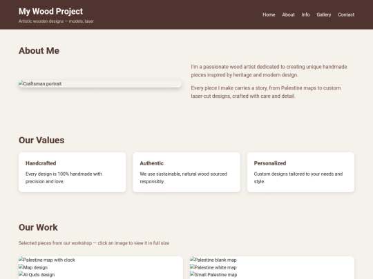The width and height of the screenshot is (373, 279).
Task: Open the Palestine blank map image
Action: pyautogui.click(x=213, y=260)
